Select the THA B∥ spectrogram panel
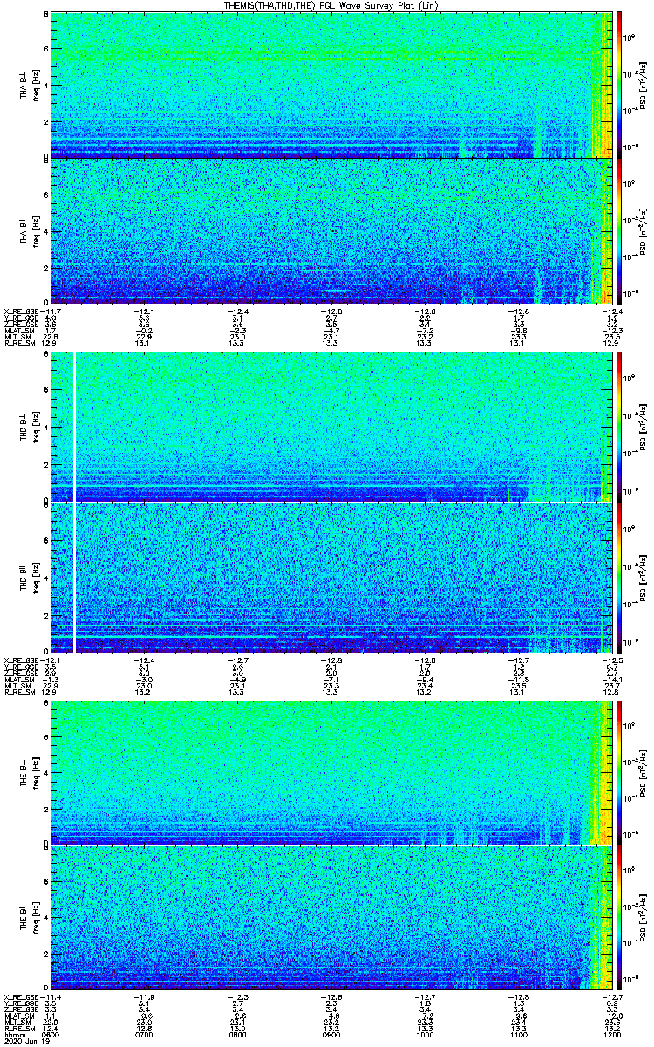Screen dimensions: 654x1047 [331, 230]
